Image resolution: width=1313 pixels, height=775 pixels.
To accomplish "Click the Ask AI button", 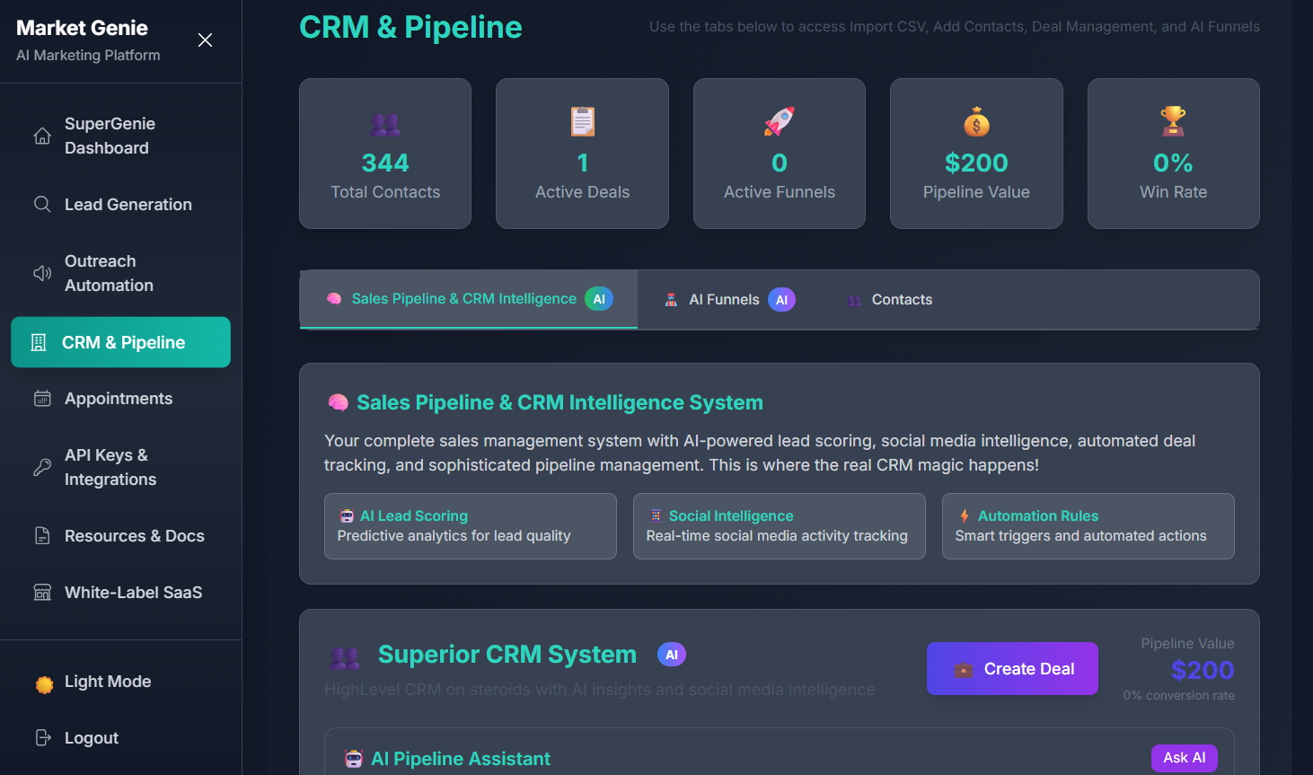I will click(1184, 758).
